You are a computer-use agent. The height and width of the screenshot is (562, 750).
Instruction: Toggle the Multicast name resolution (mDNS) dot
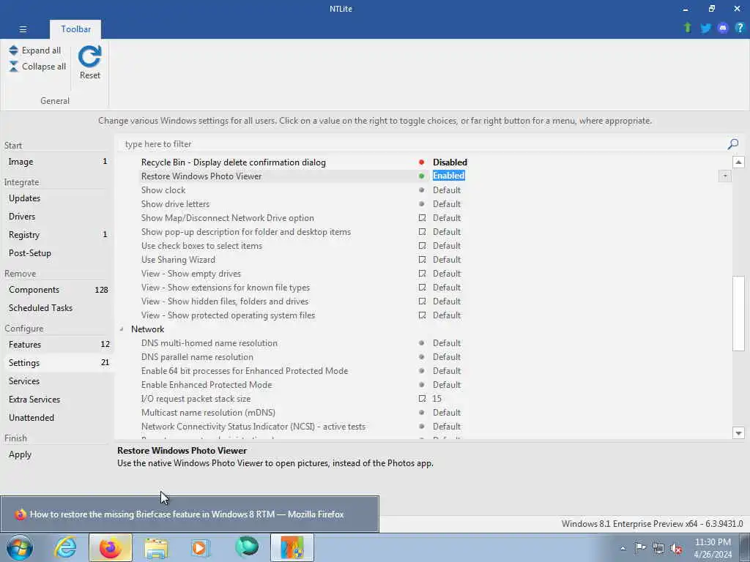(421, 412)
